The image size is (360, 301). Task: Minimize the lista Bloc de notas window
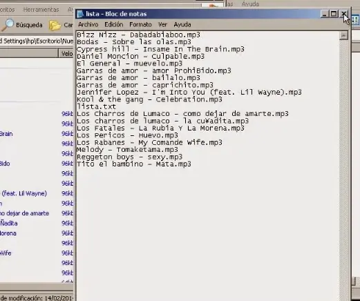point(324,14)
